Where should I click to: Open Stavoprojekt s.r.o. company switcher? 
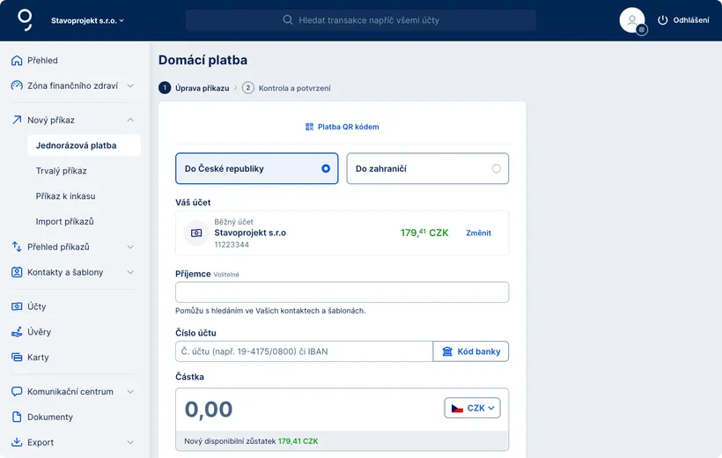(x=87, y=20)
